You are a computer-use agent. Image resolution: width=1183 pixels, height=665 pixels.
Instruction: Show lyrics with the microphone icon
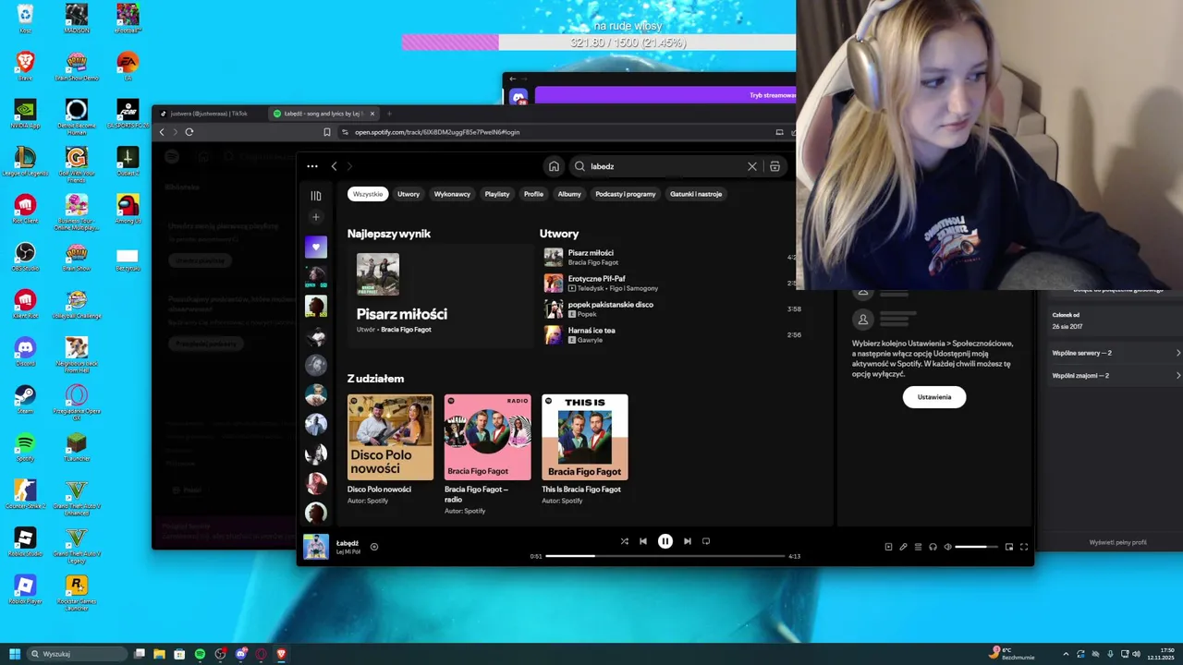903,547
